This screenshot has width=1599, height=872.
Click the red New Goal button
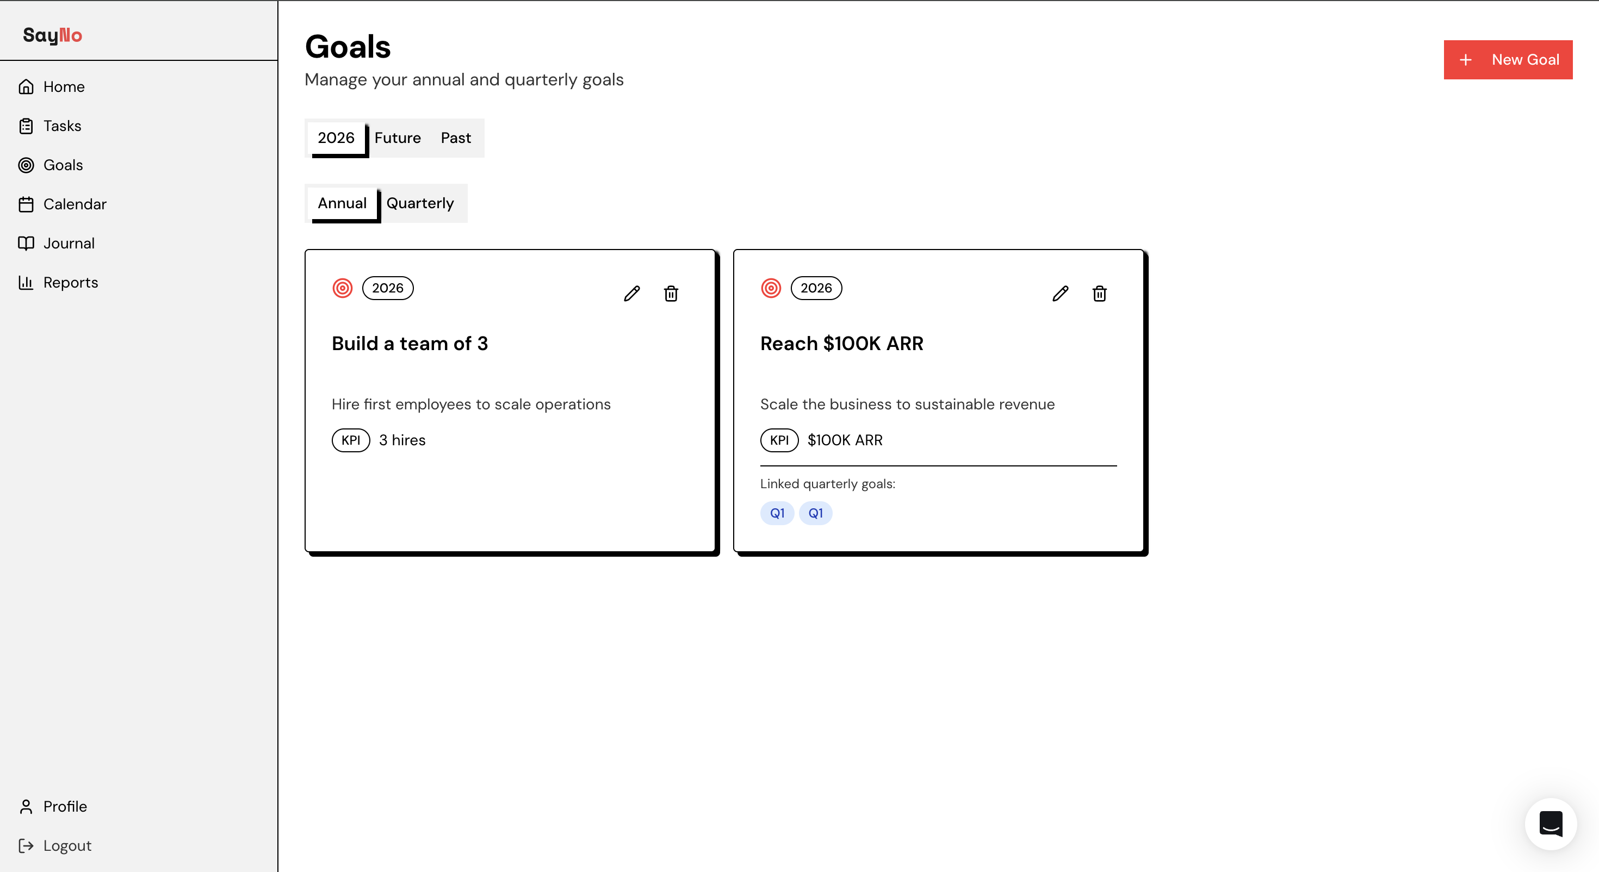point(1508,60)
